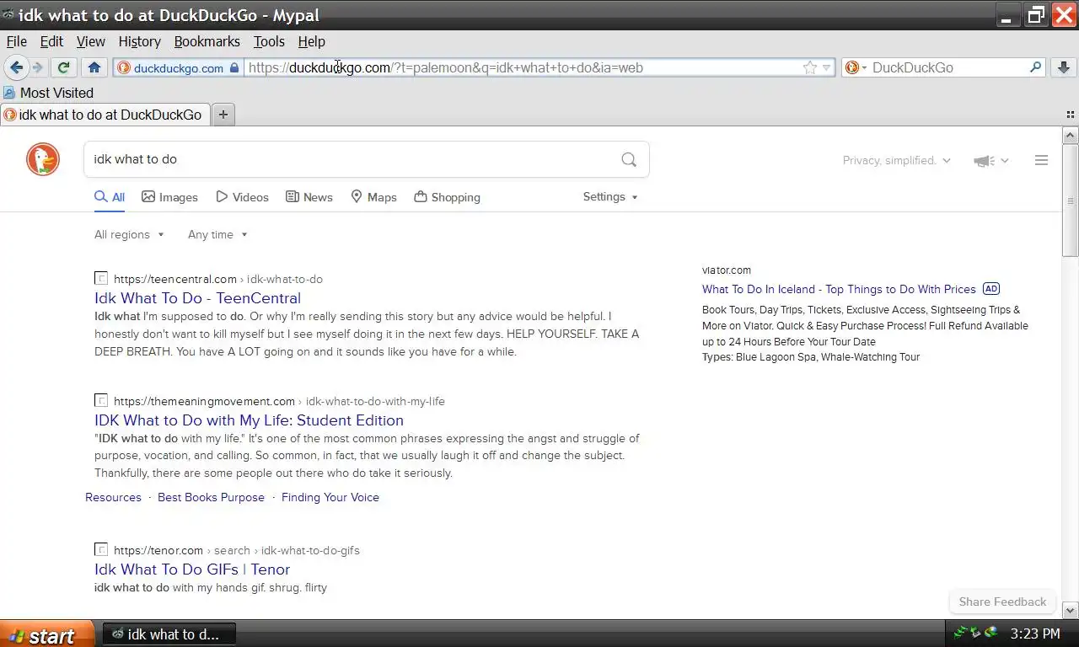1079x647 pixels.
Task: Switch to Images results
Action: point(169,197)
